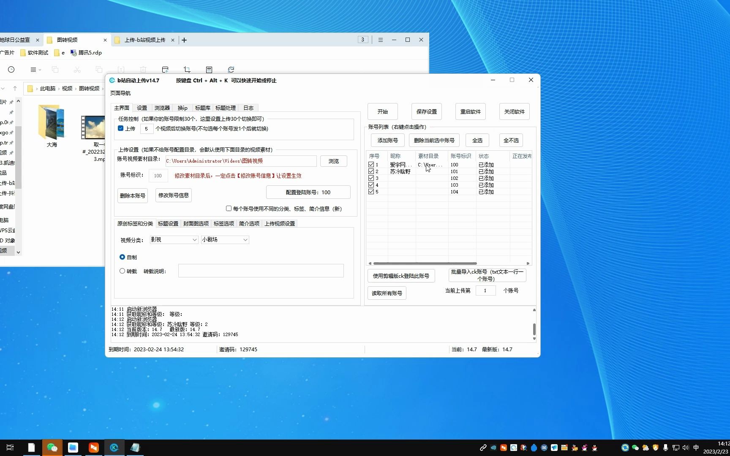
Task: Open the 简介选项 sub-tab
Action: click(x=249, y=223)
